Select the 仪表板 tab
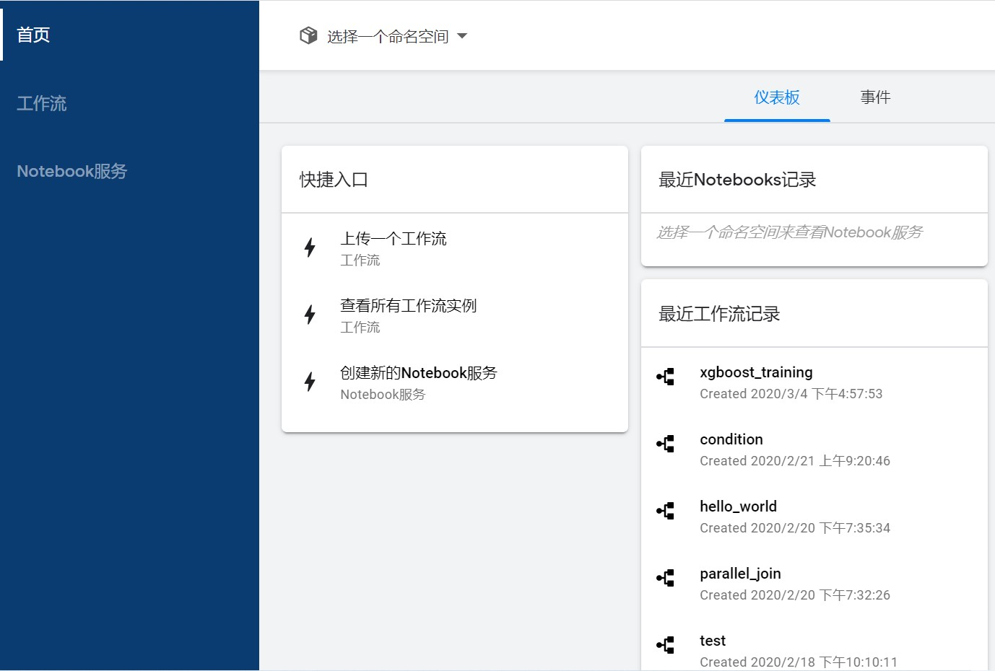 777,97
